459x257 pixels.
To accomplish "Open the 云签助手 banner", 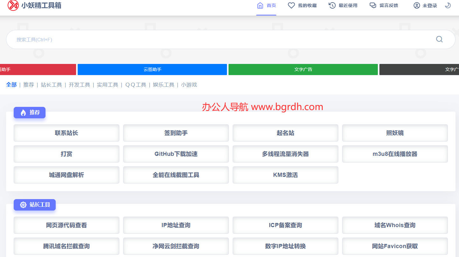I will (x=152, y=69).
